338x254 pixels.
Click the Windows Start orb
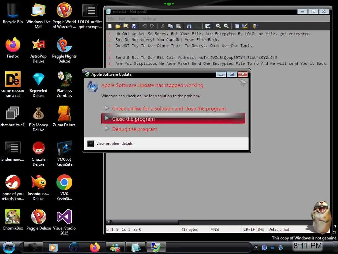9,247
